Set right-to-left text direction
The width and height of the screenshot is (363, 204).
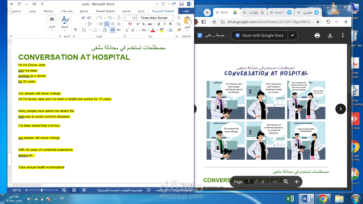[119, 30]
